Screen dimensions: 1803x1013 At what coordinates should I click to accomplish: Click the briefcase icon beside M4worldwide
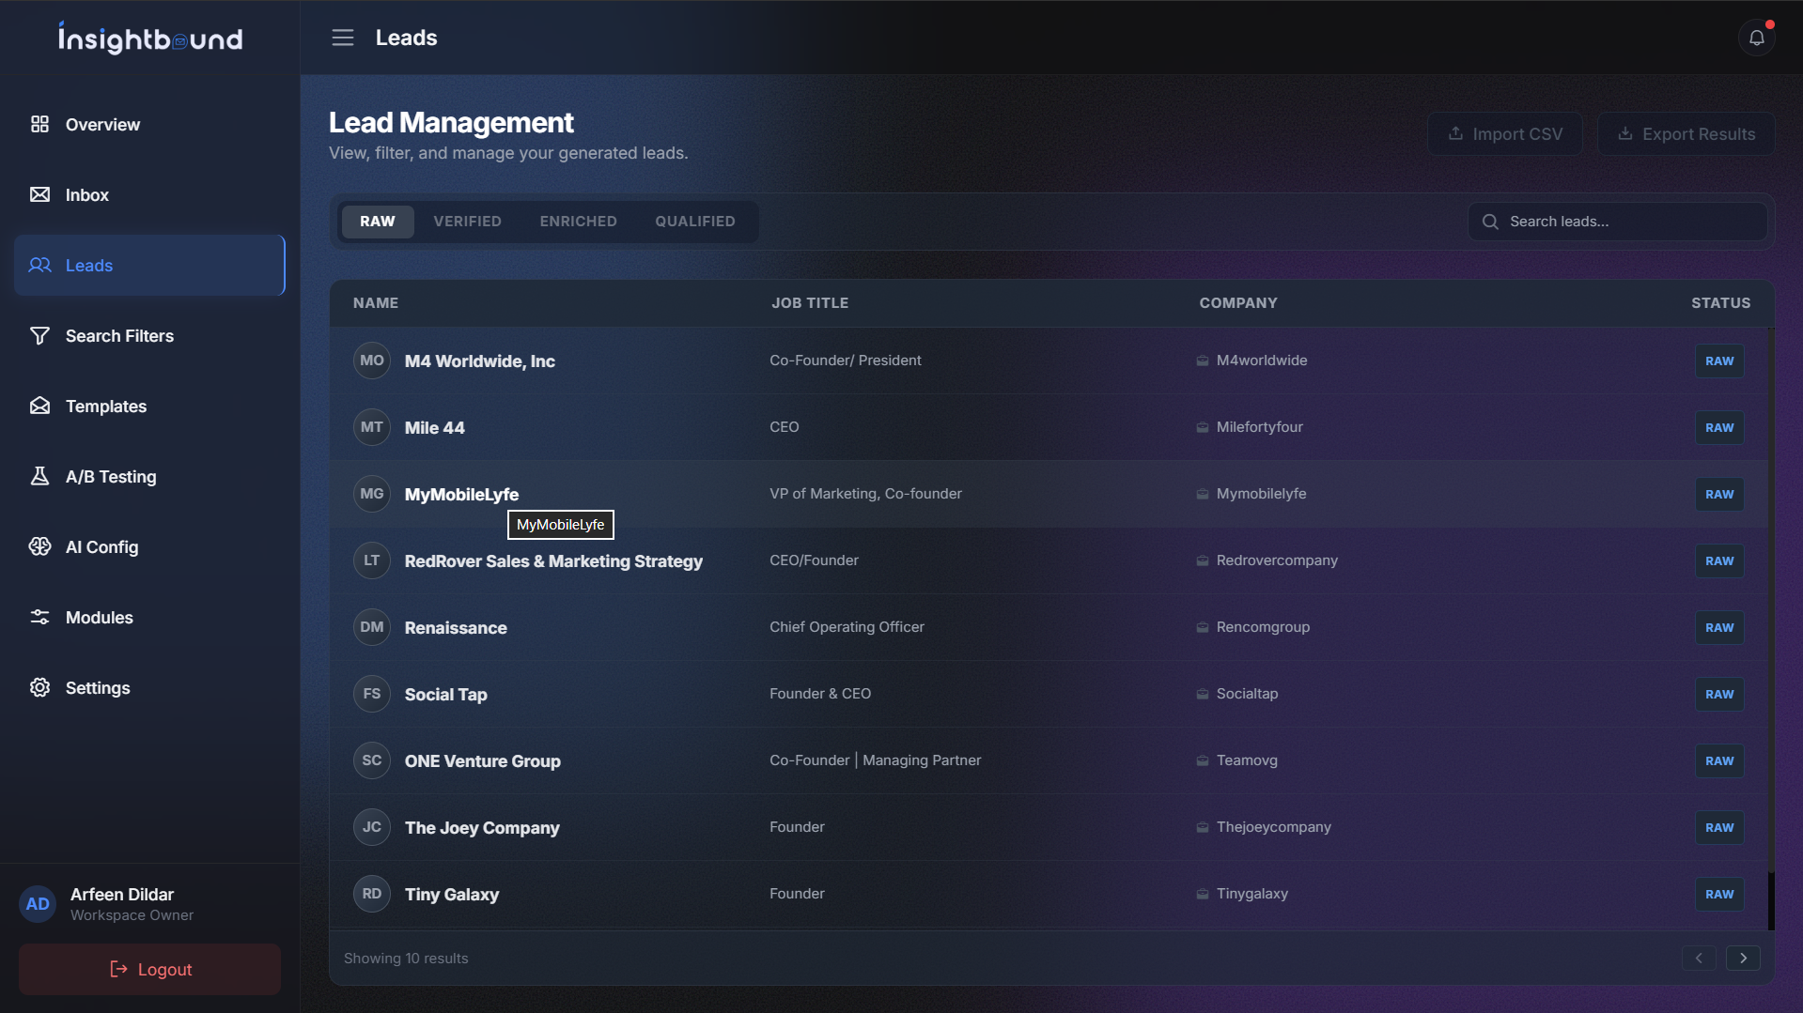tap(1203, 361)
